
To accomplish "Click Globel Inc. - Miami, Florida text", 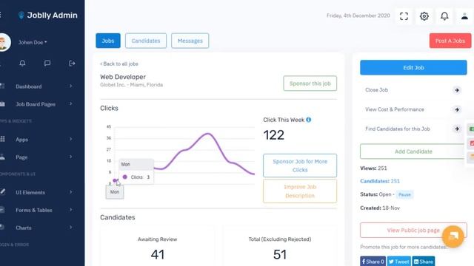I will [132, 85].
